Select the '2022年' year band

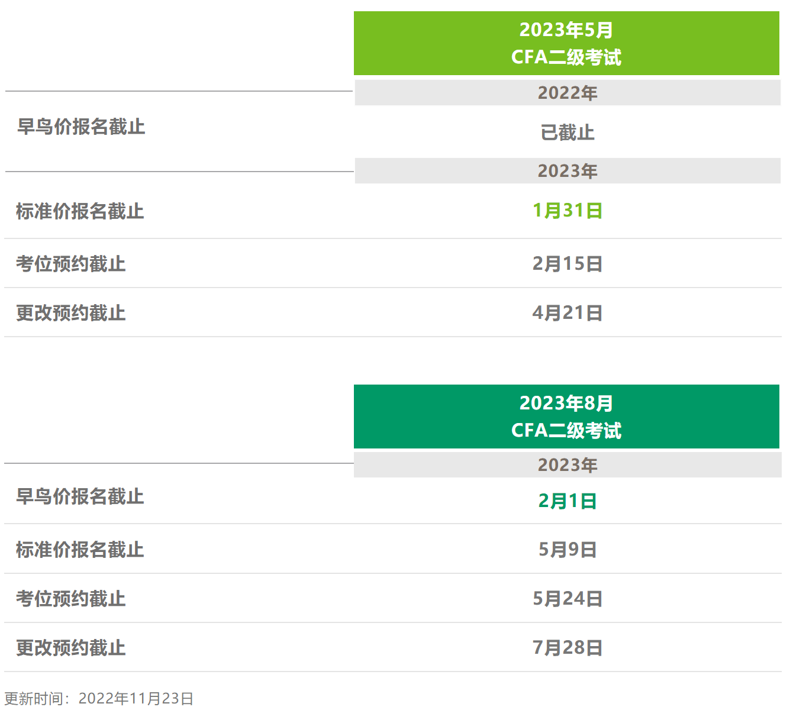568,93
